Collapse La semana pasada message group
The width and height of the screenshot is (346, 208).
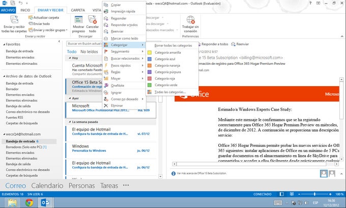tap(70, 122)
